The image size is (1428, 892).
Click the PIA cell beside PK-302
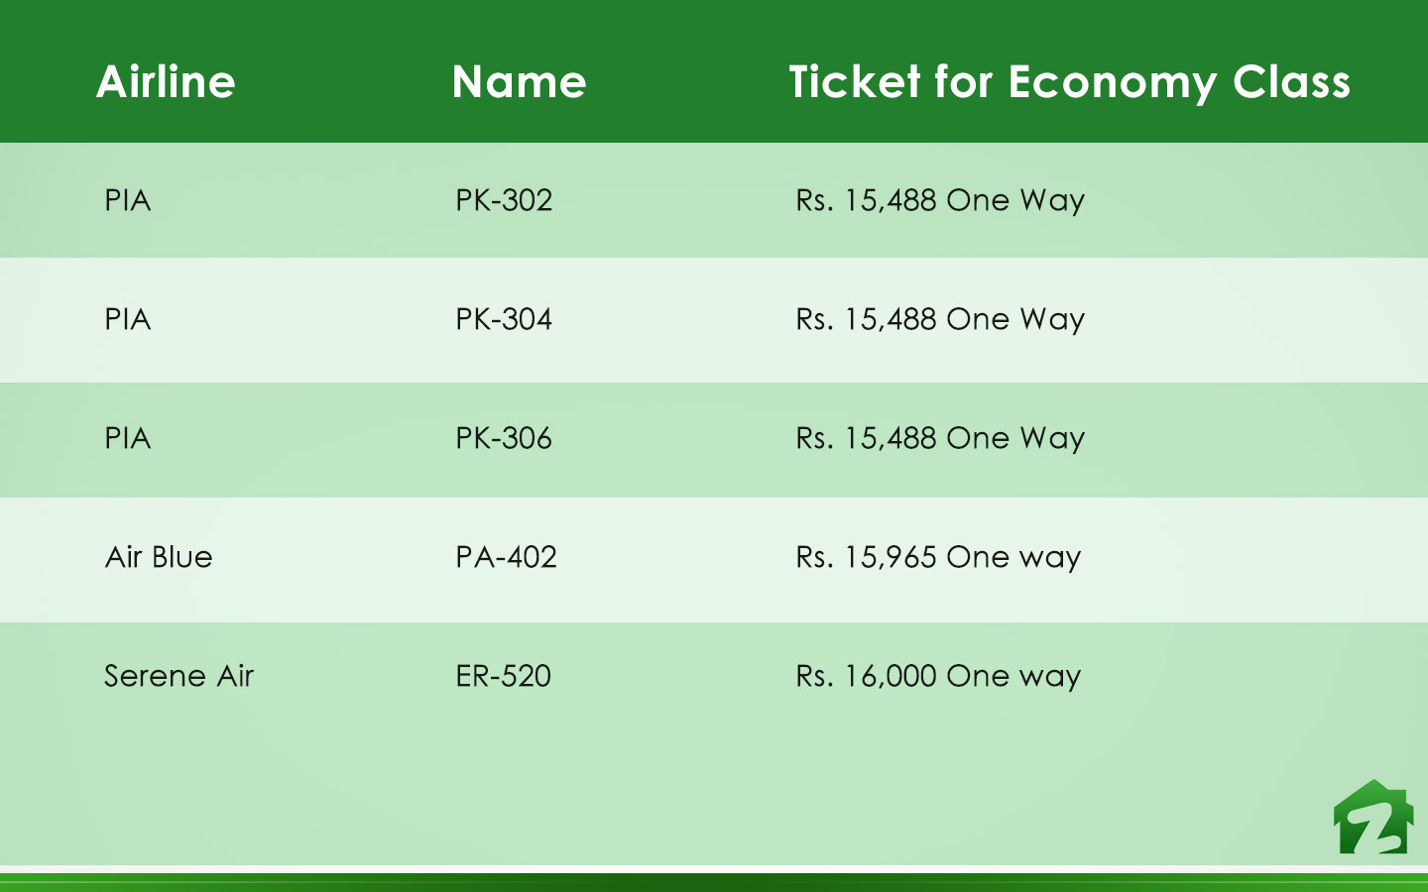(x=128, y=200)
